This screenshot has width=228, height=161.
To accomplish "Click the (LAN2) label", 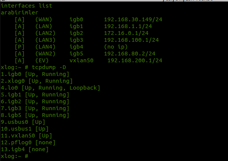I will 45,33.
